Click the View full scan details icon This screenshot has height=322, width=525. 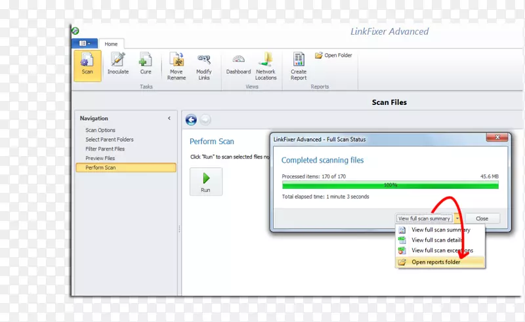point(402,240)
